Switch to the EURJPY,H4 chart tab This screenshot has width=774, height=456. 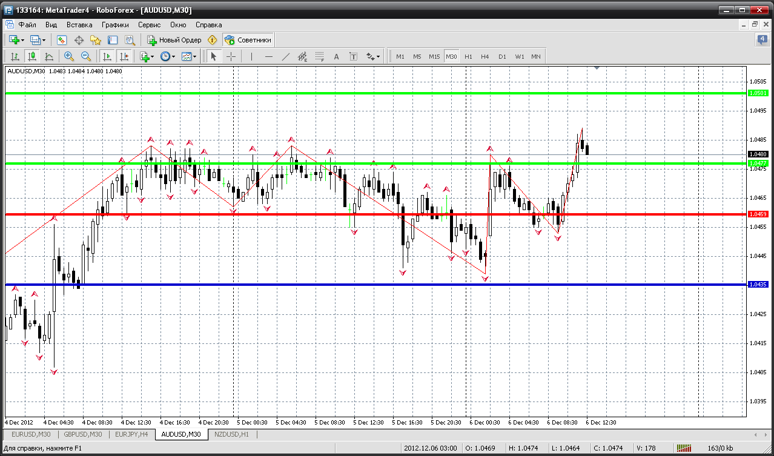[131, 434]
